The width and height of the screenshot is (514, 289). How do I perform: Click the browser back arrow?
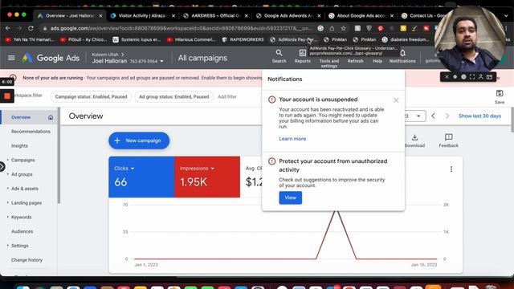click(8, 29)
